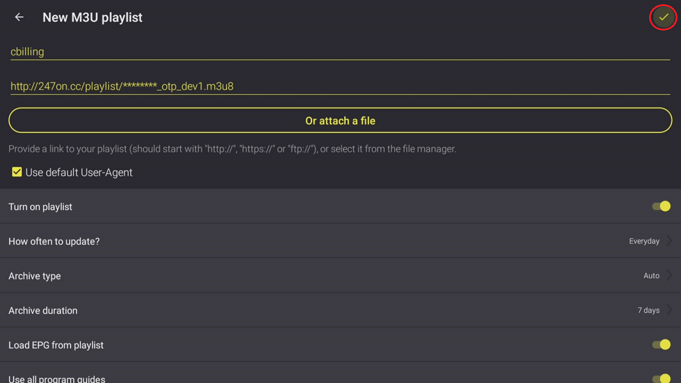Open the How often to update? setting label
Screen dimensions: 681x383
click(54, 241)
